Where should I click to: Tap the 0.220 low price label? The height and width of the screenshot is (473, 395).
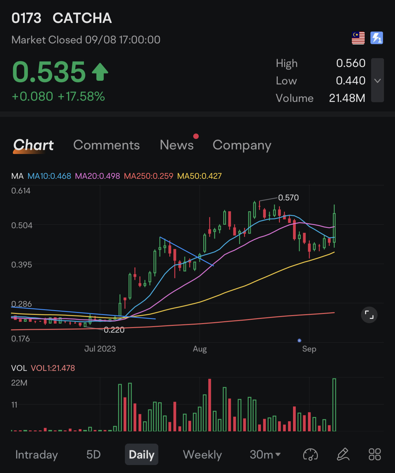pyautogui.click(x=114, y=330)
